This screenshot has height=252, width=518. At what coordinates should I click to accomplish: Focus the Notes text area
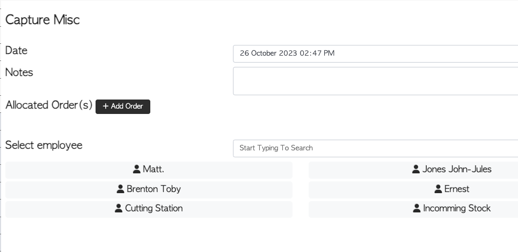point(375,81)
